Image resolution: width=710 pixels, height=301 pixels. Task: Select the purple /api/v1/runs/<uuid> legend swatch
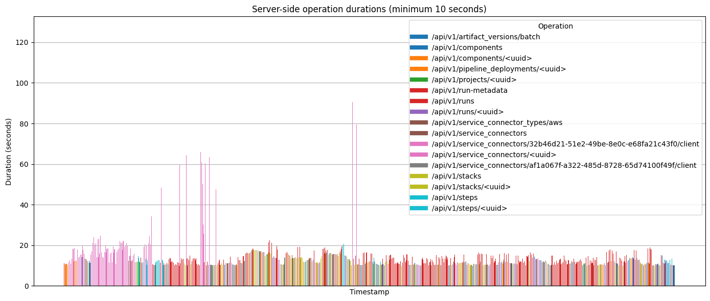click(x=419, y=112)
